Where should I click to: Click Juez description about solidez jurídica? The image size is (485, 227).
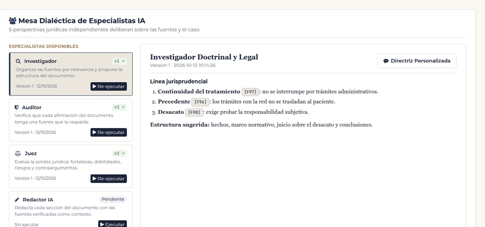[x=68, y=165]
